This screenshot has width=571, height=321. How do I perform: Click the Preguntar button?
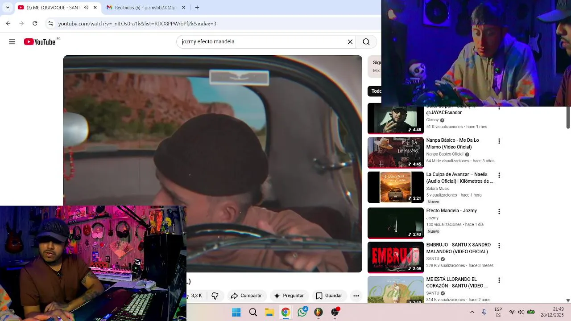(289, 296)
